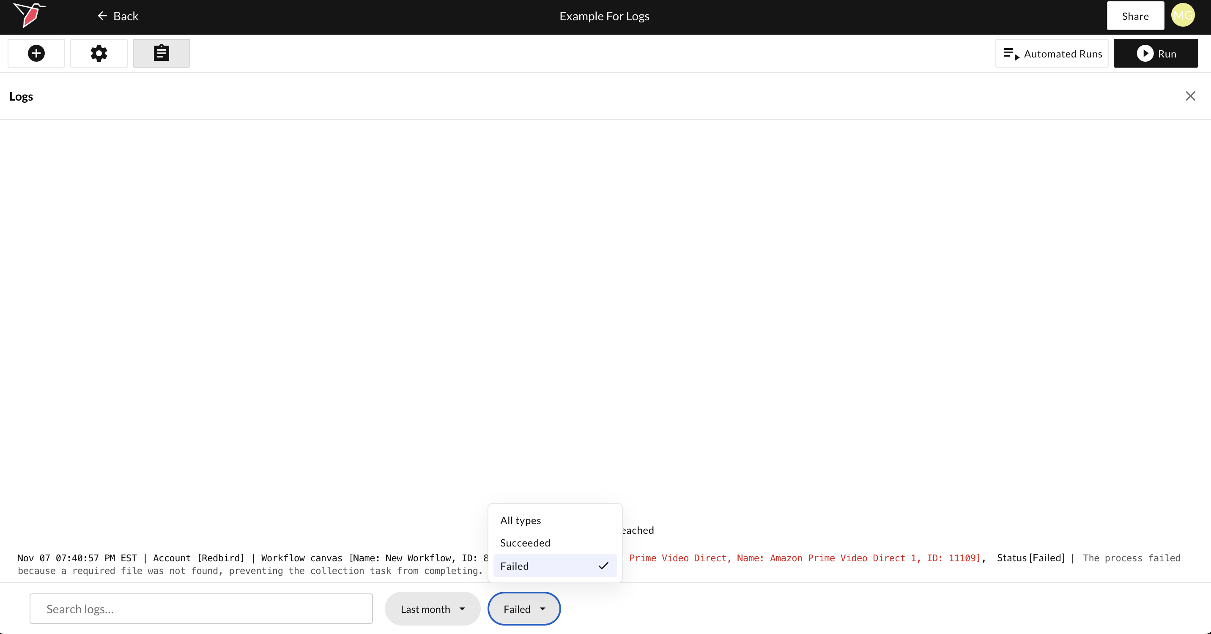Click the Back link text
1211x634 pixels.
pos(126,16)
